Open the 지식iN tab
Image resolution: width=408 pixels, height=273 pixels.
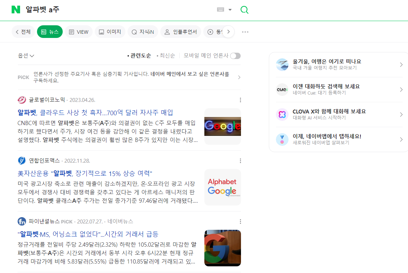click(x=143, y=32)
